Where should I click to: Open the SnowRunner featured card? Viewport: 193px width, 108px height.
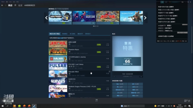[60, 18]
